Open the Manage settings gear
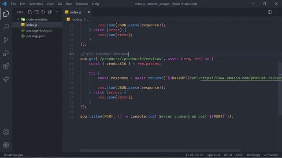The image size is (282, 158). (6, 145)
